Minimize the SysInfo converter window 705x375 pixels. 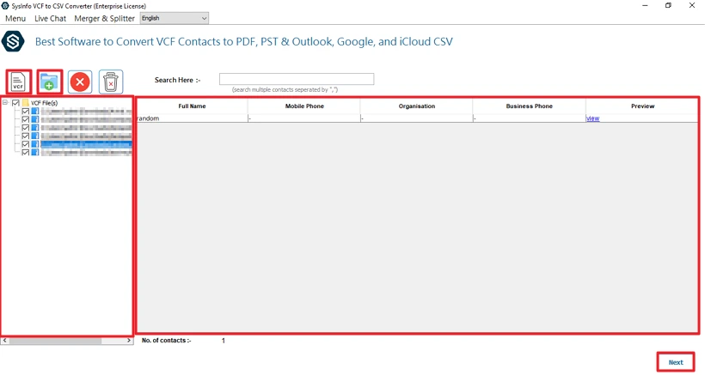pyautogui.click(x=645, y=5)
